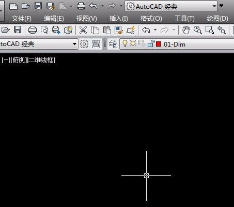The image size is (234, 207).
Task: Select Zoom Realtime tool
Action: point(197,30)
